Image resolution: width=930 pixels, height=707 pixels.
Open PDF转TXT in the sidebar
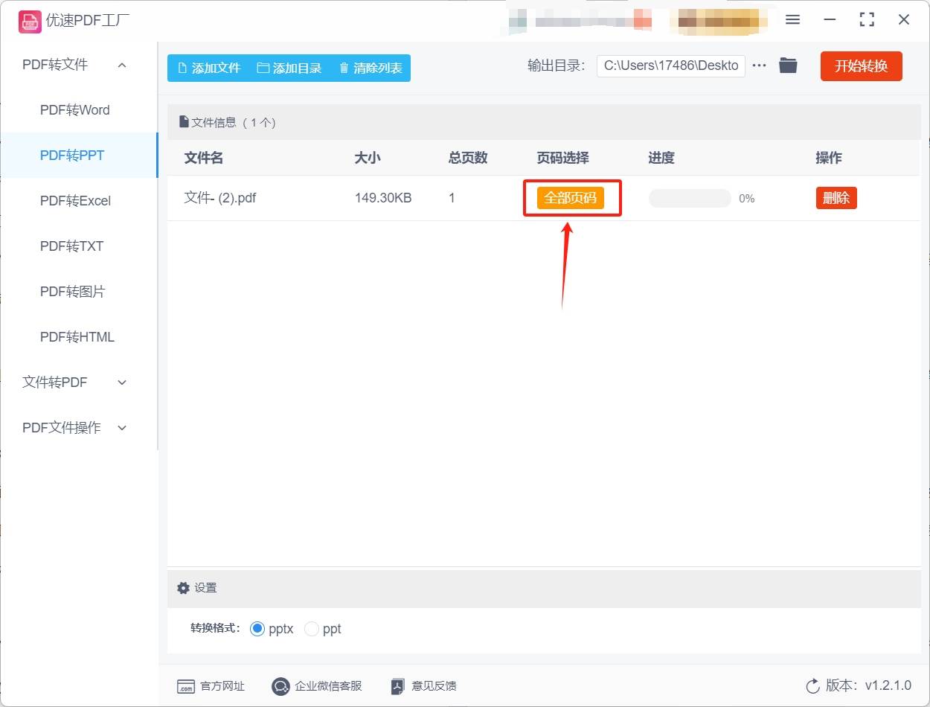71,246
